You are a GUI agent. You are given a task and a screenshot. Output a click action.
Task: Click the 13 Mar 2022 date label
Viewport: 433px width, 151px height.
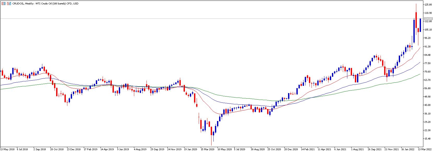point(425,149)
